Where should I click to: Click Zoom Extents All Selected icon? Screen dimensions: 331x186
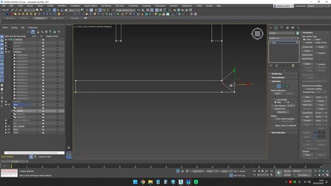327,171
